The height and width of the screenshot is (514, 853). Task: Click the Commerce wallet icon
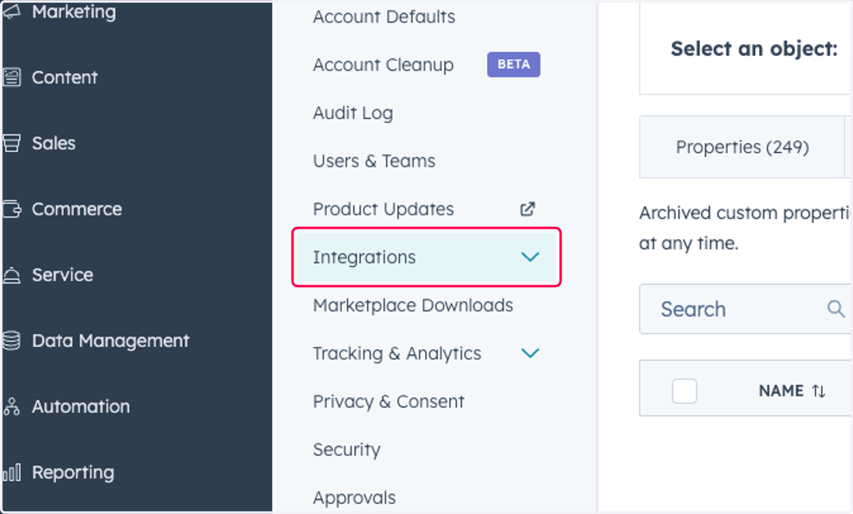click(x=11, y=209)
